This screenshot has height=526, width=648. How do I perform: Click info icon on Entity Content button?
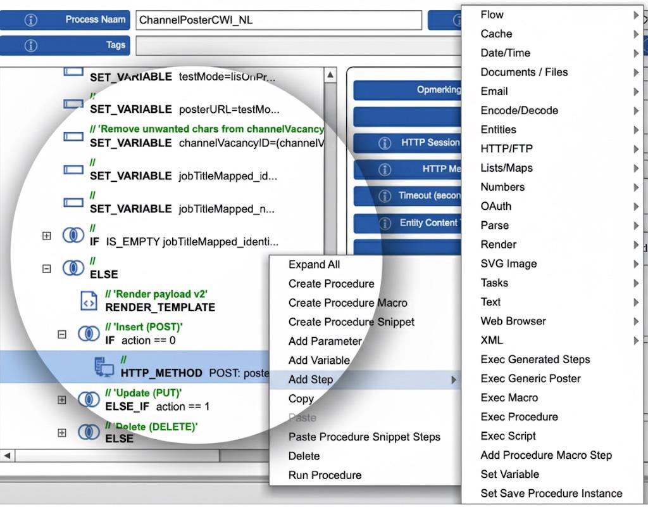click(x=384, y=224)
